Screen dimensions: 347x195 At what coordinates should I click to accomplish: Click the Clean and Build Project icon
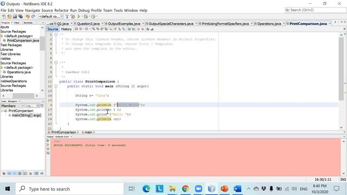pyautogui.click(x=73, y=16)
